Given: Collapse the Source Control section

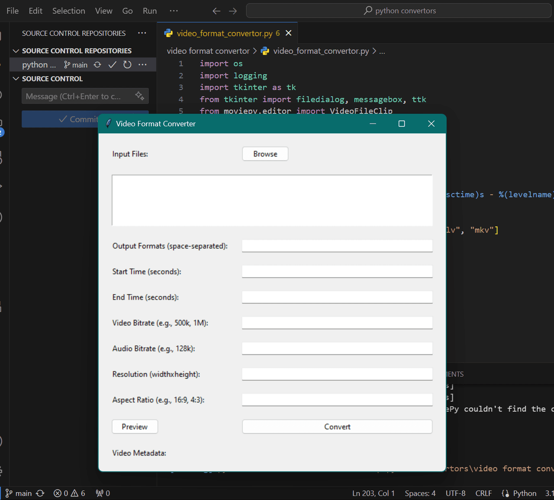Looking at the screenshot, I should tap(16, 79).
